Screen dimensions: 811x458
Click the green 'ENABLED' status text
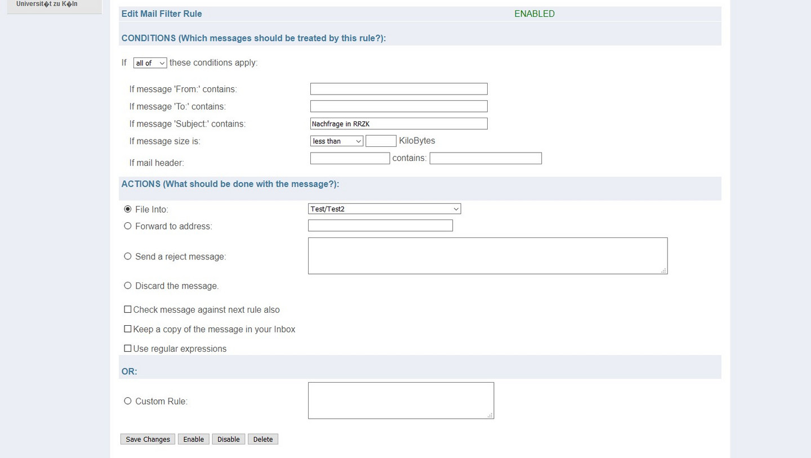click(534, 14)
